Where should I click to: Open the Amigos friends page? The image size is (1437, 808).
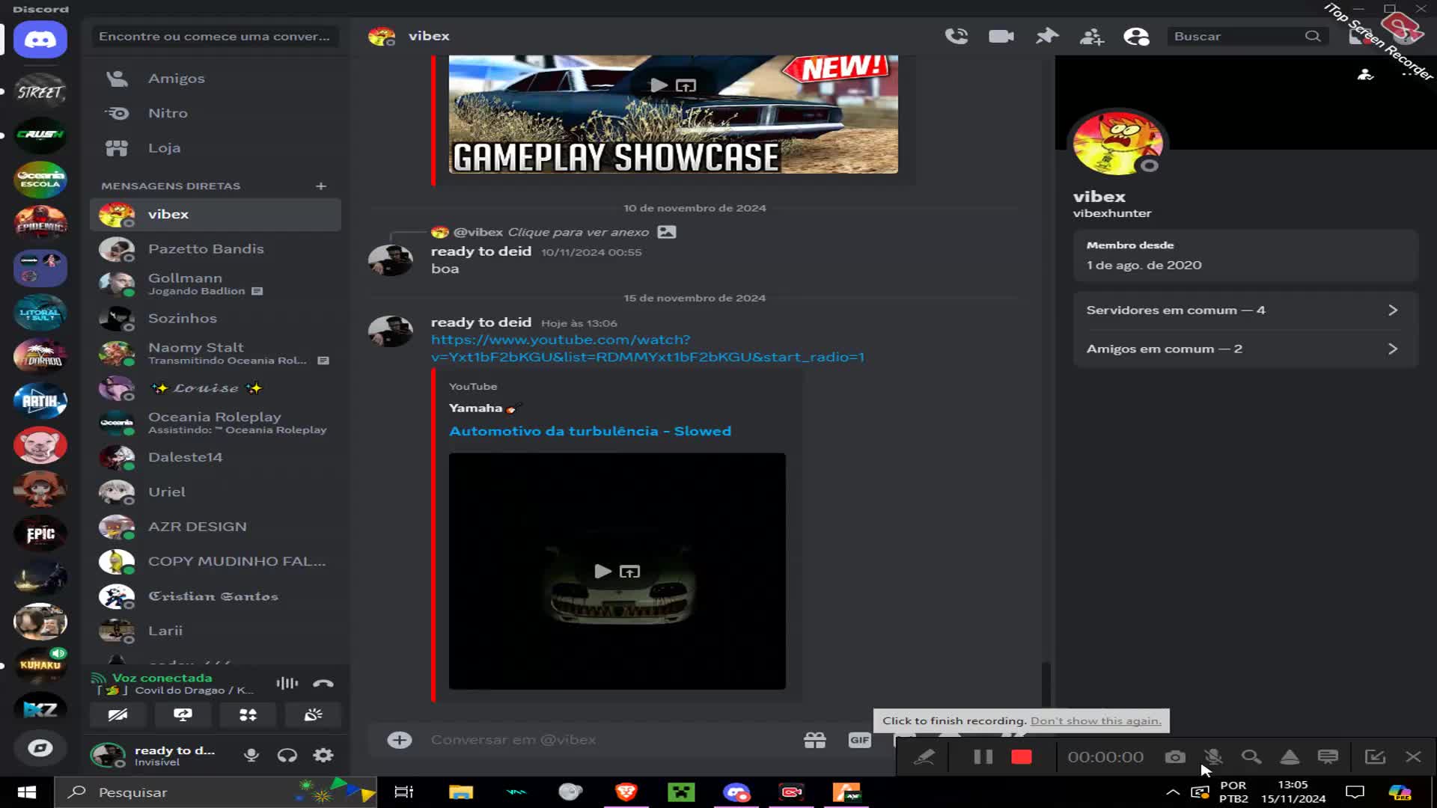[x=216, y=79]
